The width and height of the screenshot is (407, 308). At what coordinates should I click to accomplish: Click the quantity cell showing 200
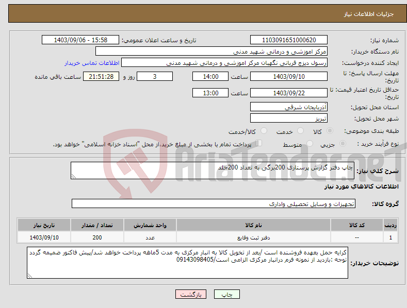coord(97,237)
